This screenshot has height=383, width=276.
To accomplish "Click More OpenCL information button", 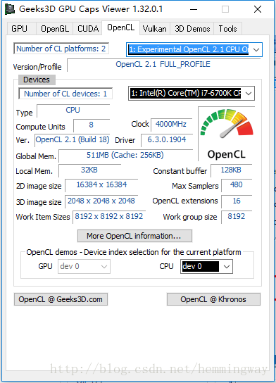I will [x=134, y=236].
